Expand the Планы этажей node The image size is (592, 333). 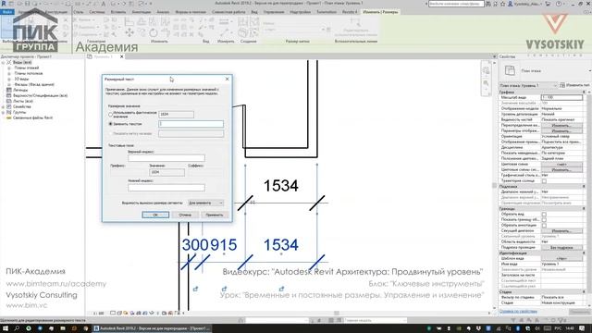pyautogui.click(x=8, y=68)
